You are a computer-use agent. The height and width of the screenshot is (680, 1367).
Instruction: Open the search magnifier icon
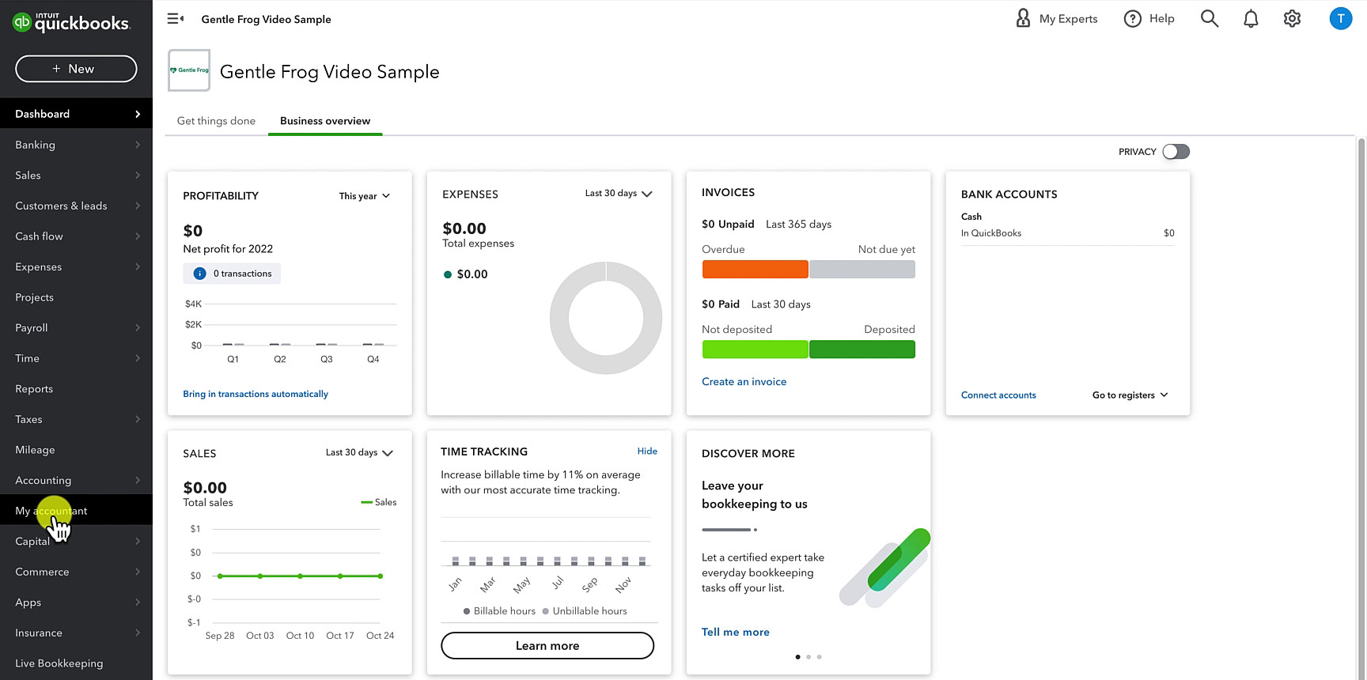(x=1209, y=19)
